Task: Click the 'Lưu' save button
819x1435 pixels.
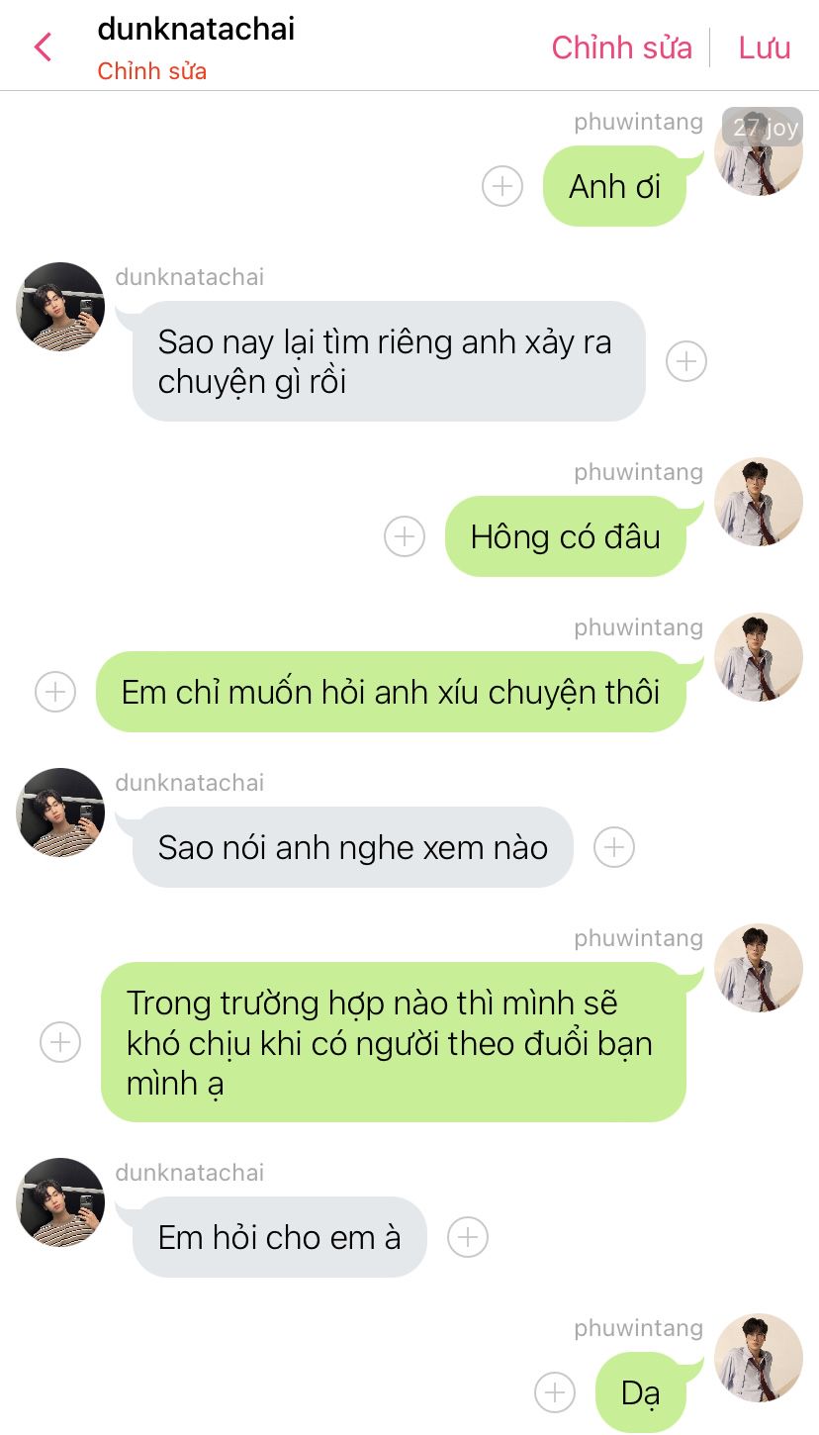Action: [765, 48]
